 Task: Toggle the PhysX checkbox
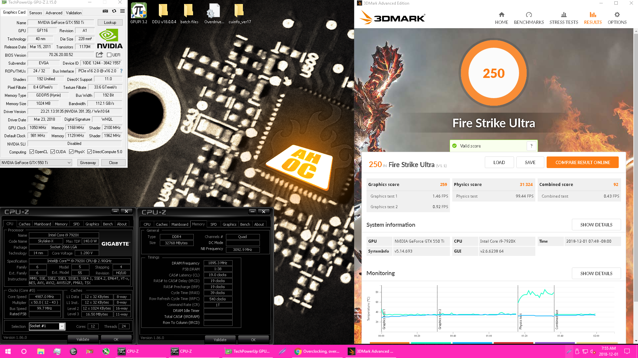tap(71, 152)
